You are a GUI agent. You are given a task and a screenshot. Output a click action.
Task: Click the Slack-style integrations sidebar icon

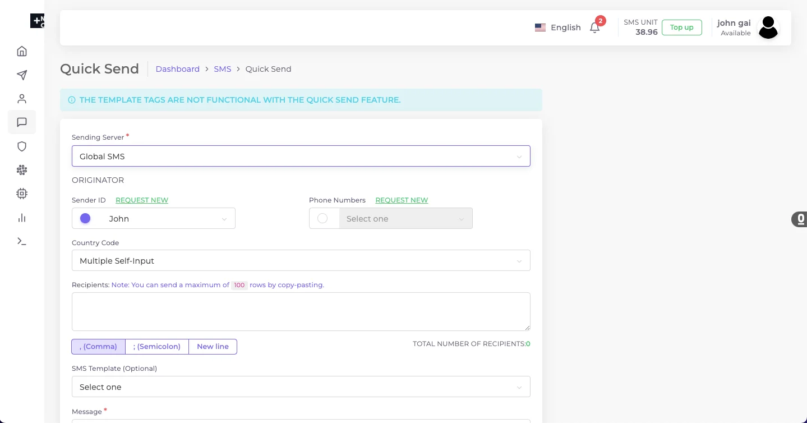click(x=22, y=170)
